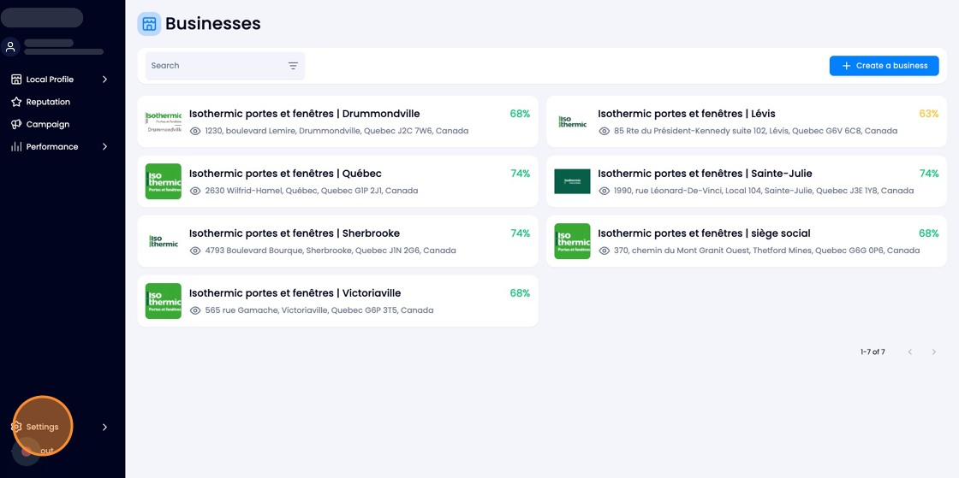Click address 370, chemin du Mont Granit Ouest

tap(767, 251)
